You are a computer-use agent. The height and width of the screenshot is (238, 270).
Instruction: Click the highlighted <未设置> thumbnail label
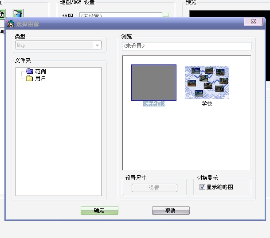pos(154,104)
